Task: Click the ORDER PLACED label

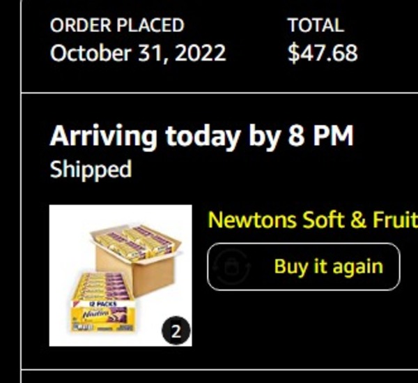Action: [x=117, y=26]
